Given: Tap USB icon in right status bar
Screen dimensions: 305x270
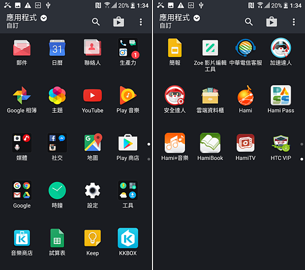Looking at the screenshot, I should [201, 6].
